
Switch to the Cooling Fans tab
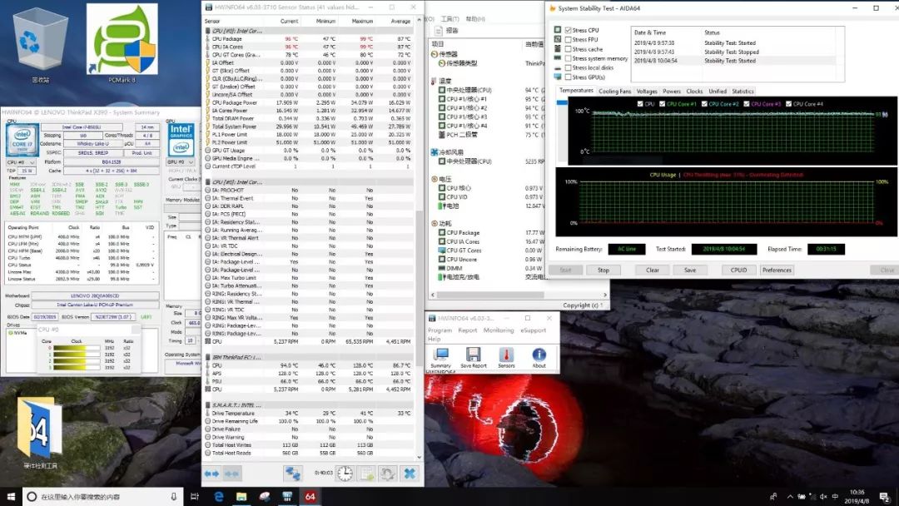(615, 91)
